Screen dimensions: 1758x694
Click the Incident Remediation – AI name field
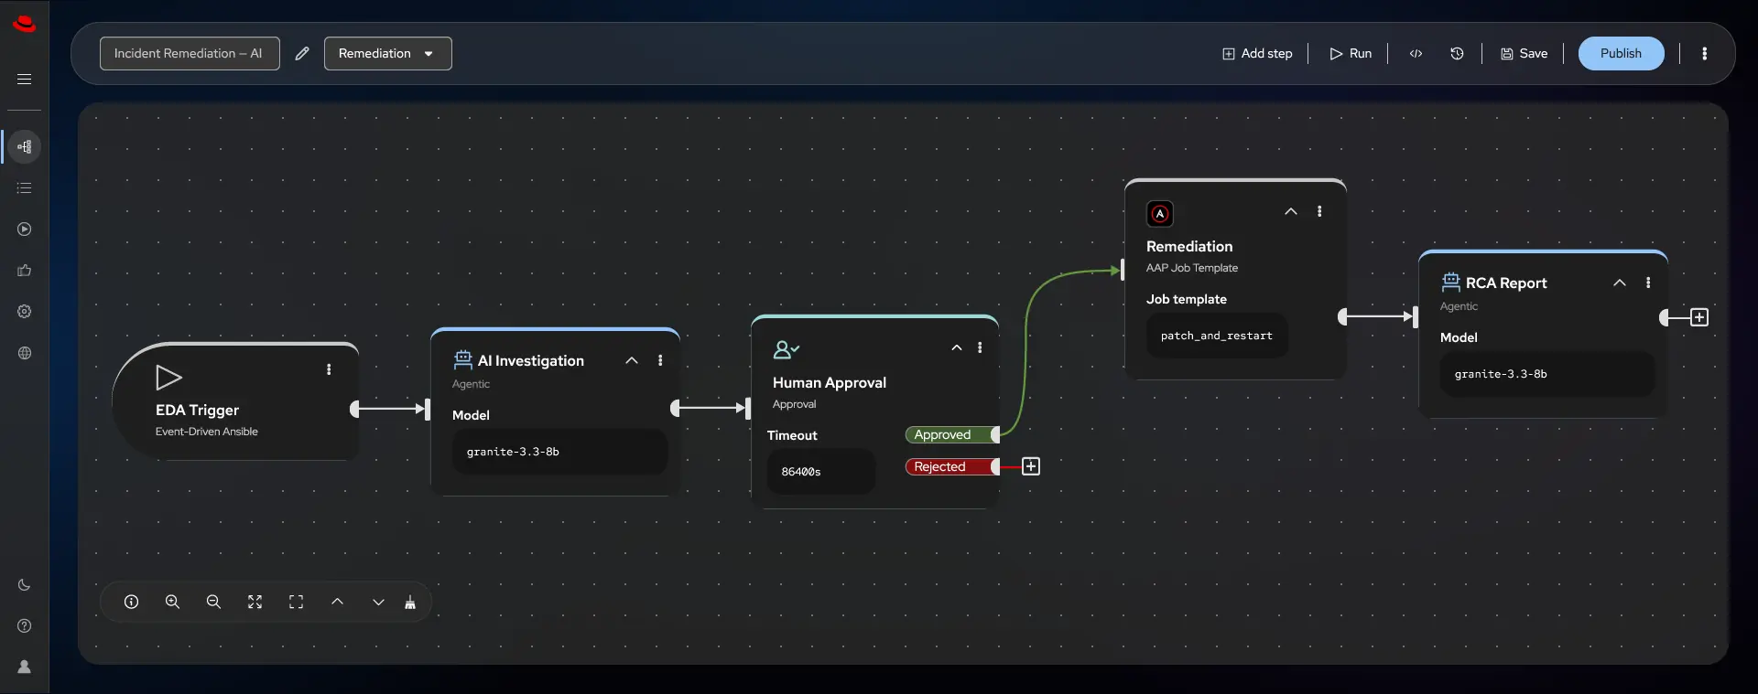point(190,53)
